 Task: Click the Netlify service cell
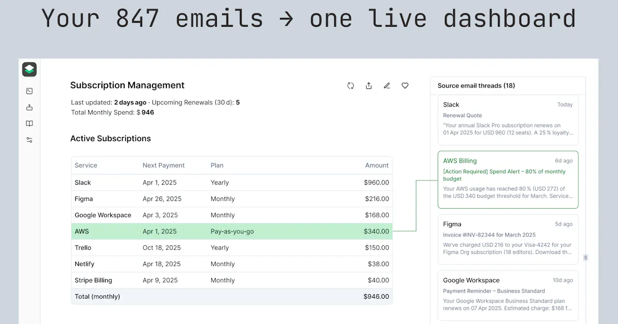(x=84, y=264)
